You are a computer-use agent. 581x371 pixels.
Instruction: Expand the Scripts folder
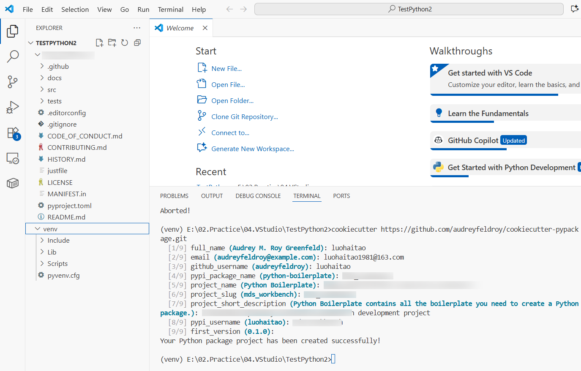click(x=42, y=263)
